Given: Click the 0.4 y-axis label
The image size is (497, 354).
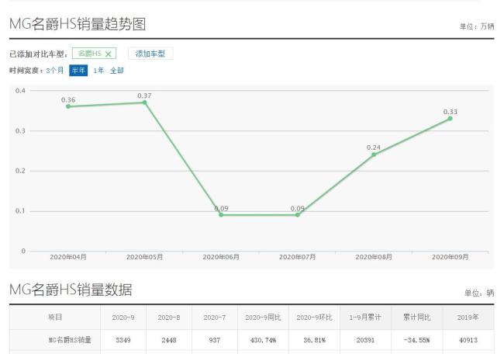Looking at the screenshot, I should click(x=20, y=91).
